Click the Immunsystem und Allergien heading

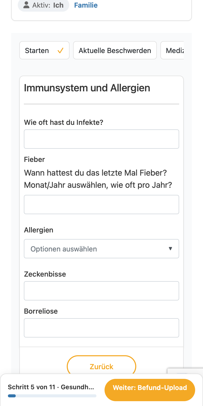[87, 88]
